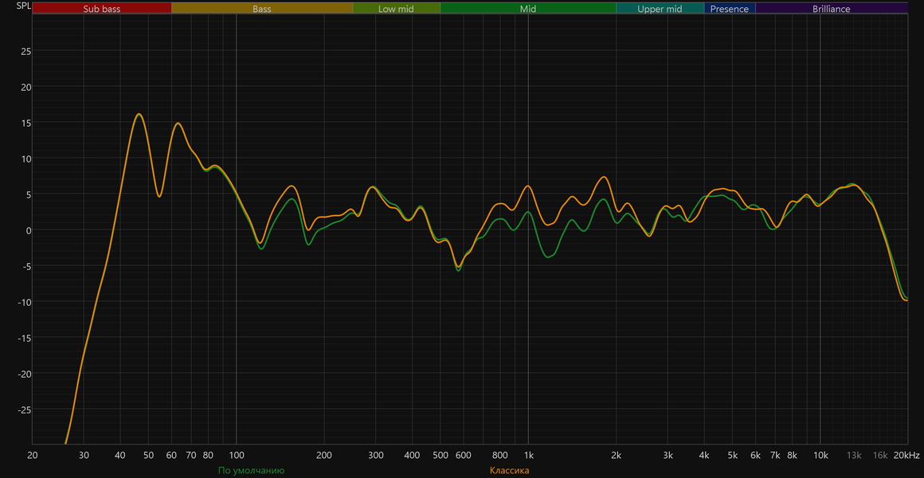Click the SPL axis label
This screenshot has height=478, width=924.
click(x=24, y=7)
